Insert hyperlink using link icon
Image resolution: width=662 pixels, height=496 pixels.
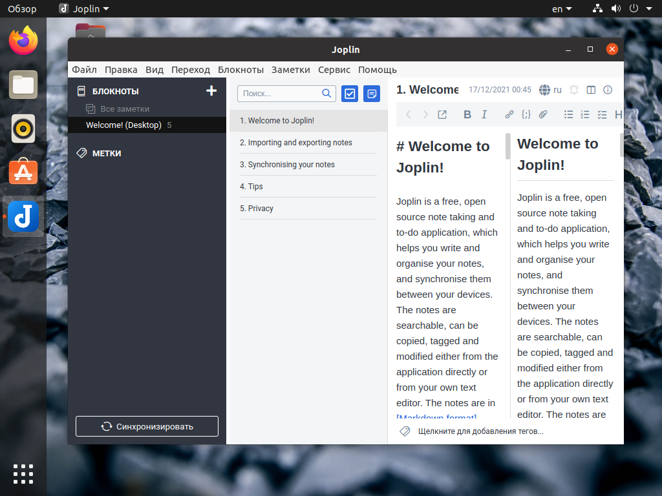tap(509, 114)
